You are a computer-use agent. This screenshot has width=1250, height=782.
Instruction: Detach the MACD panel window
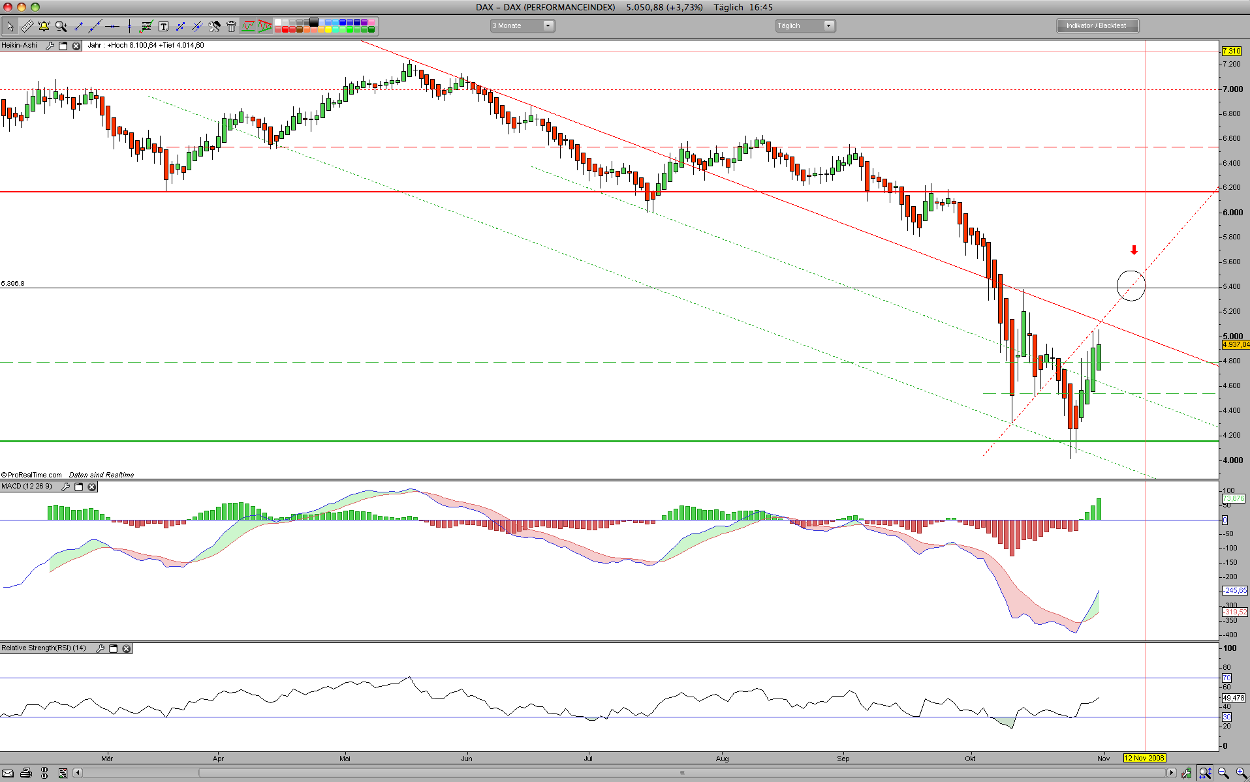(79, 487)
